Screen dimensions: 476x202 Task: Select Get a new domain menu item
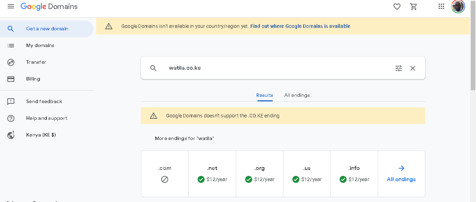pos(47,29)
